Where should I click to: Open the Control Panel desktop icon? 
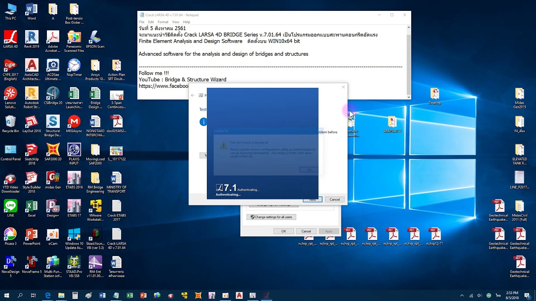[10, 152]
